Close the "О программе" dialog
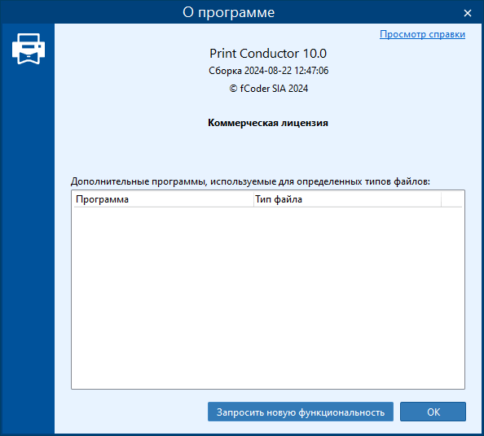Screen dimensions: 484x436 (x=468, y=13)
